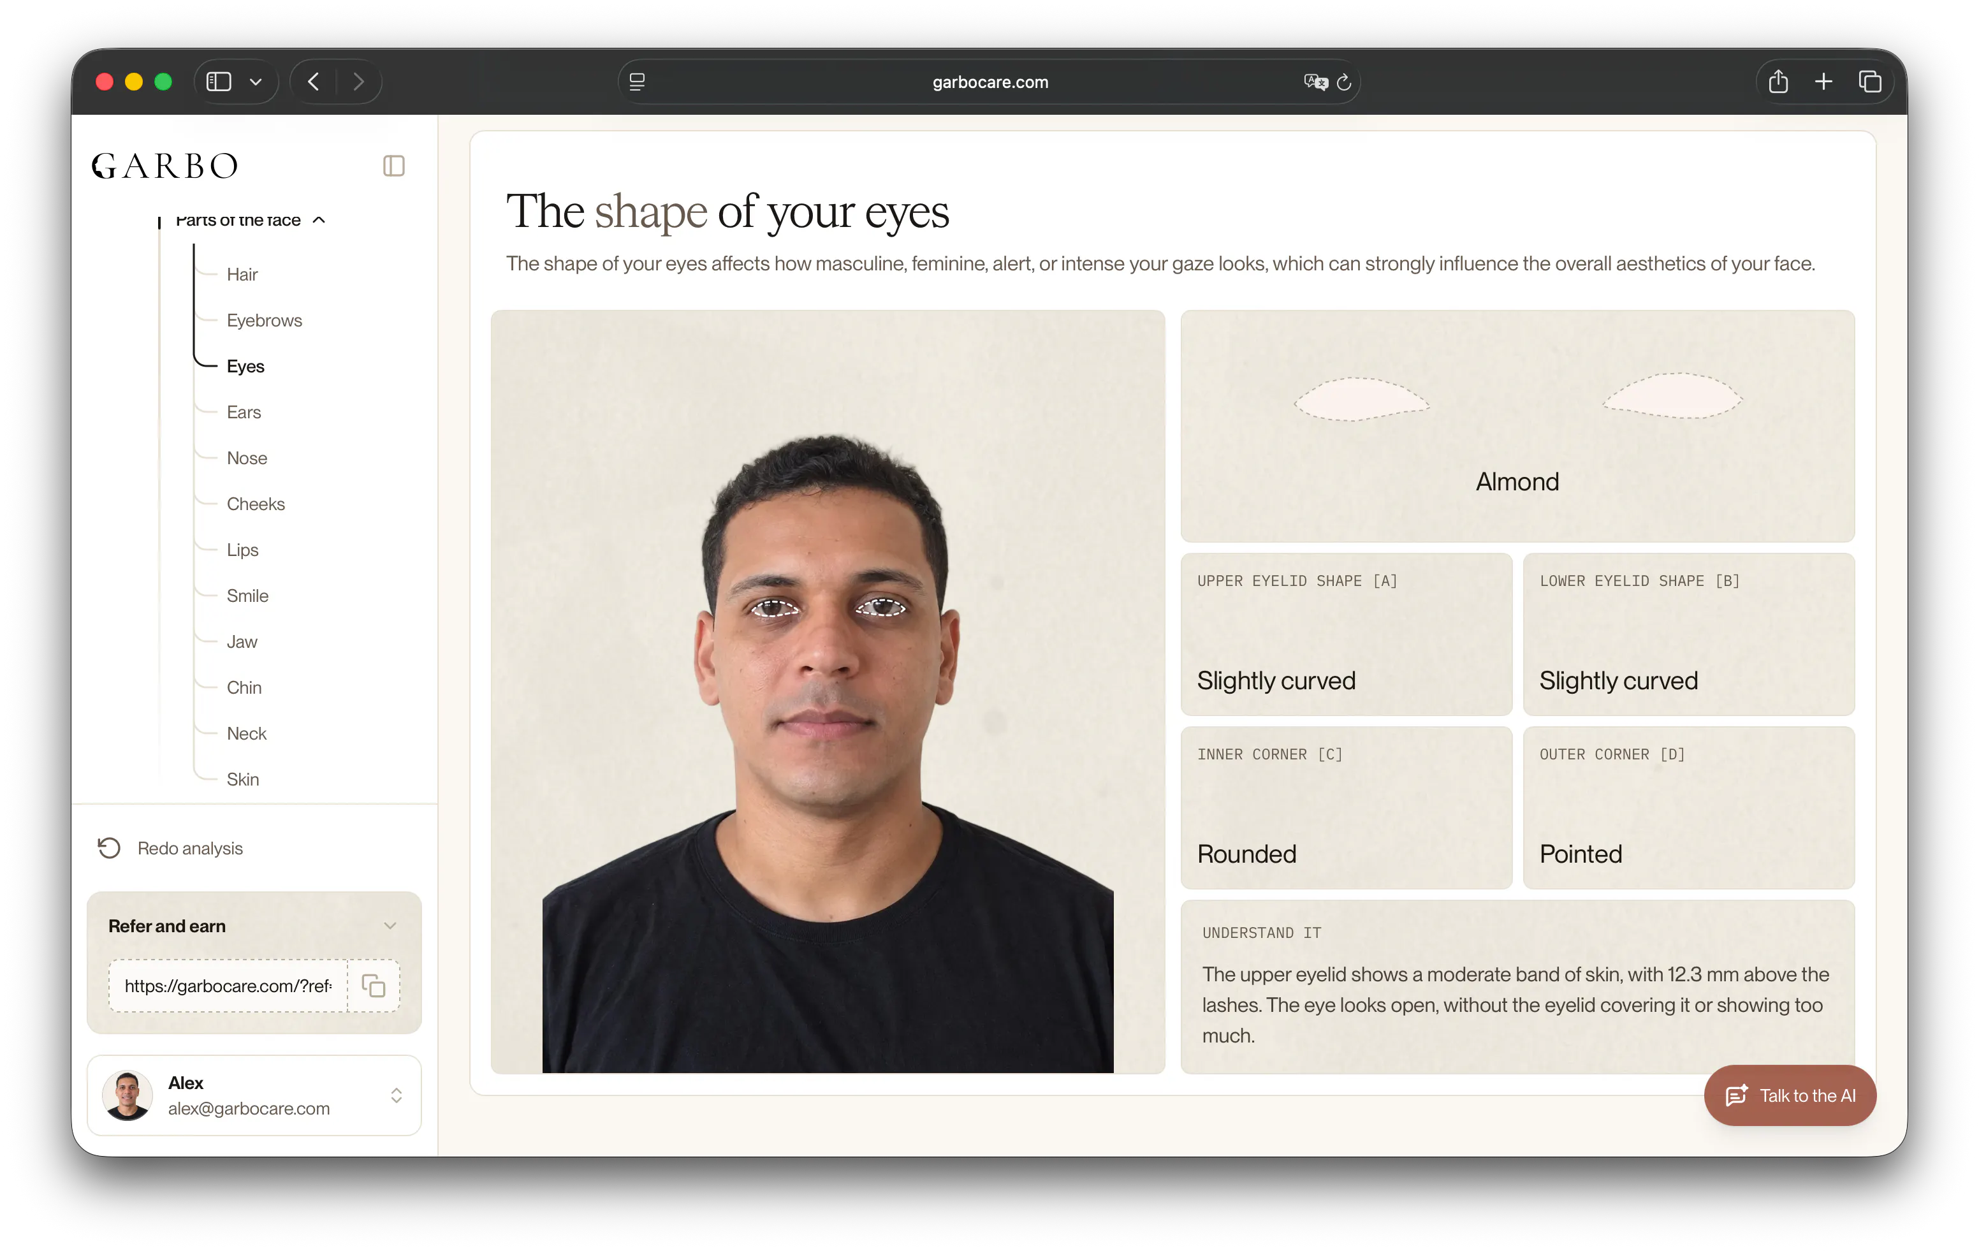This screenshot has height=1251, width=1979.
Task: Select the Upper Eyelid Shape [A] card
Action: point(1346,634)
